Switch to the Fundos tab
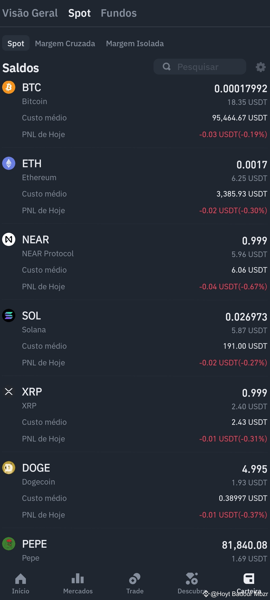The height and width of the screenshot is (600, 270). pos(119,13)
